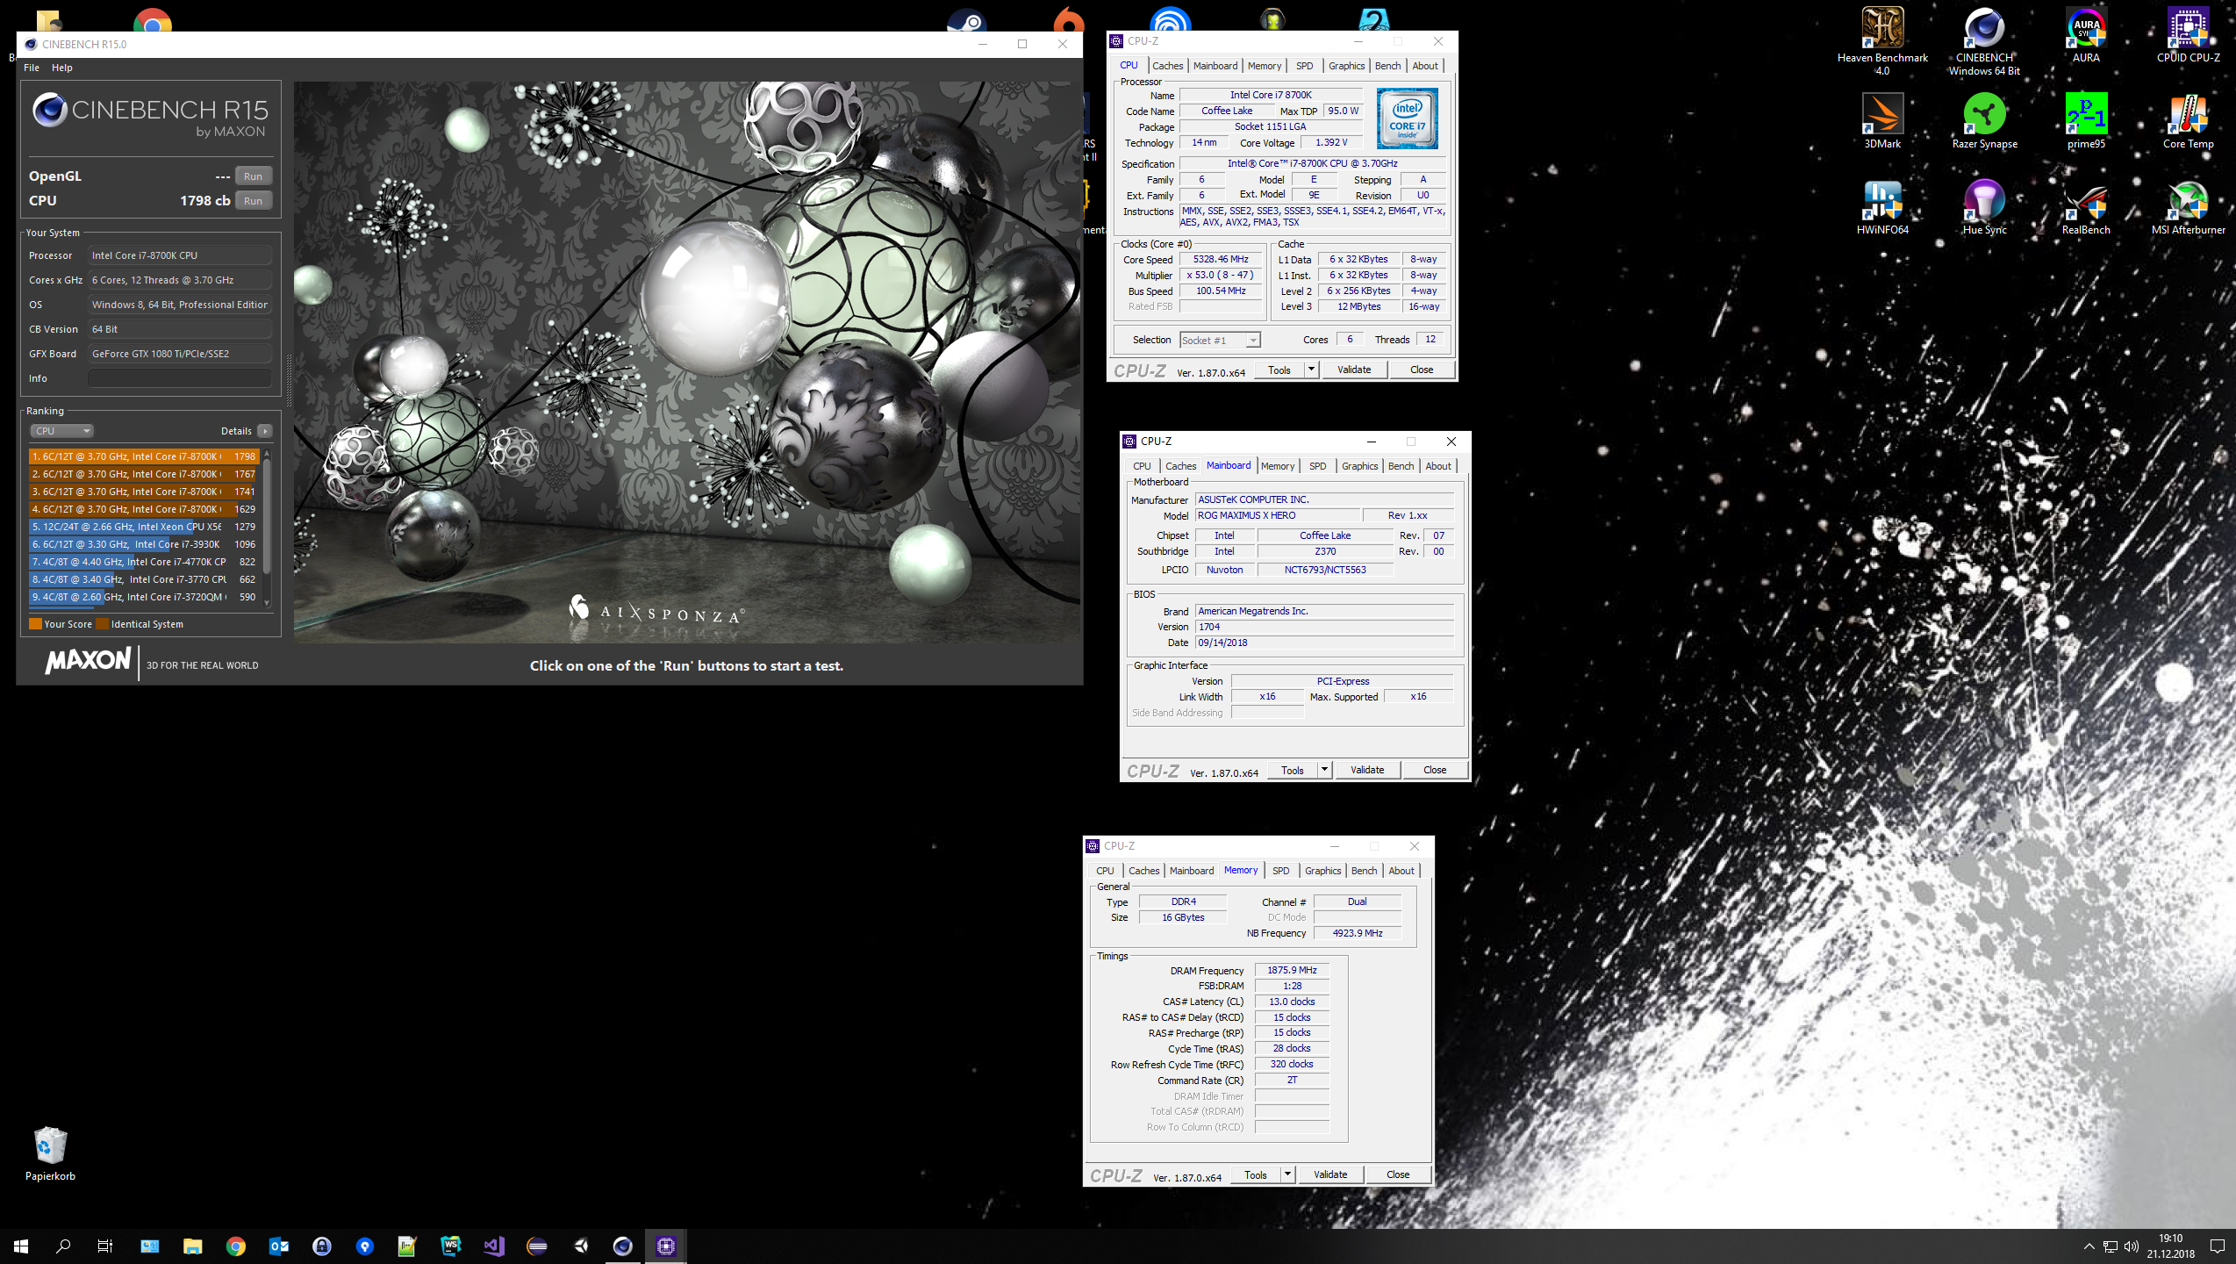Select the Mainboard tab in the Memory CPU-Z window
The width and height of the screenshot is (2236, 1264).
(x=1192, y=871)
